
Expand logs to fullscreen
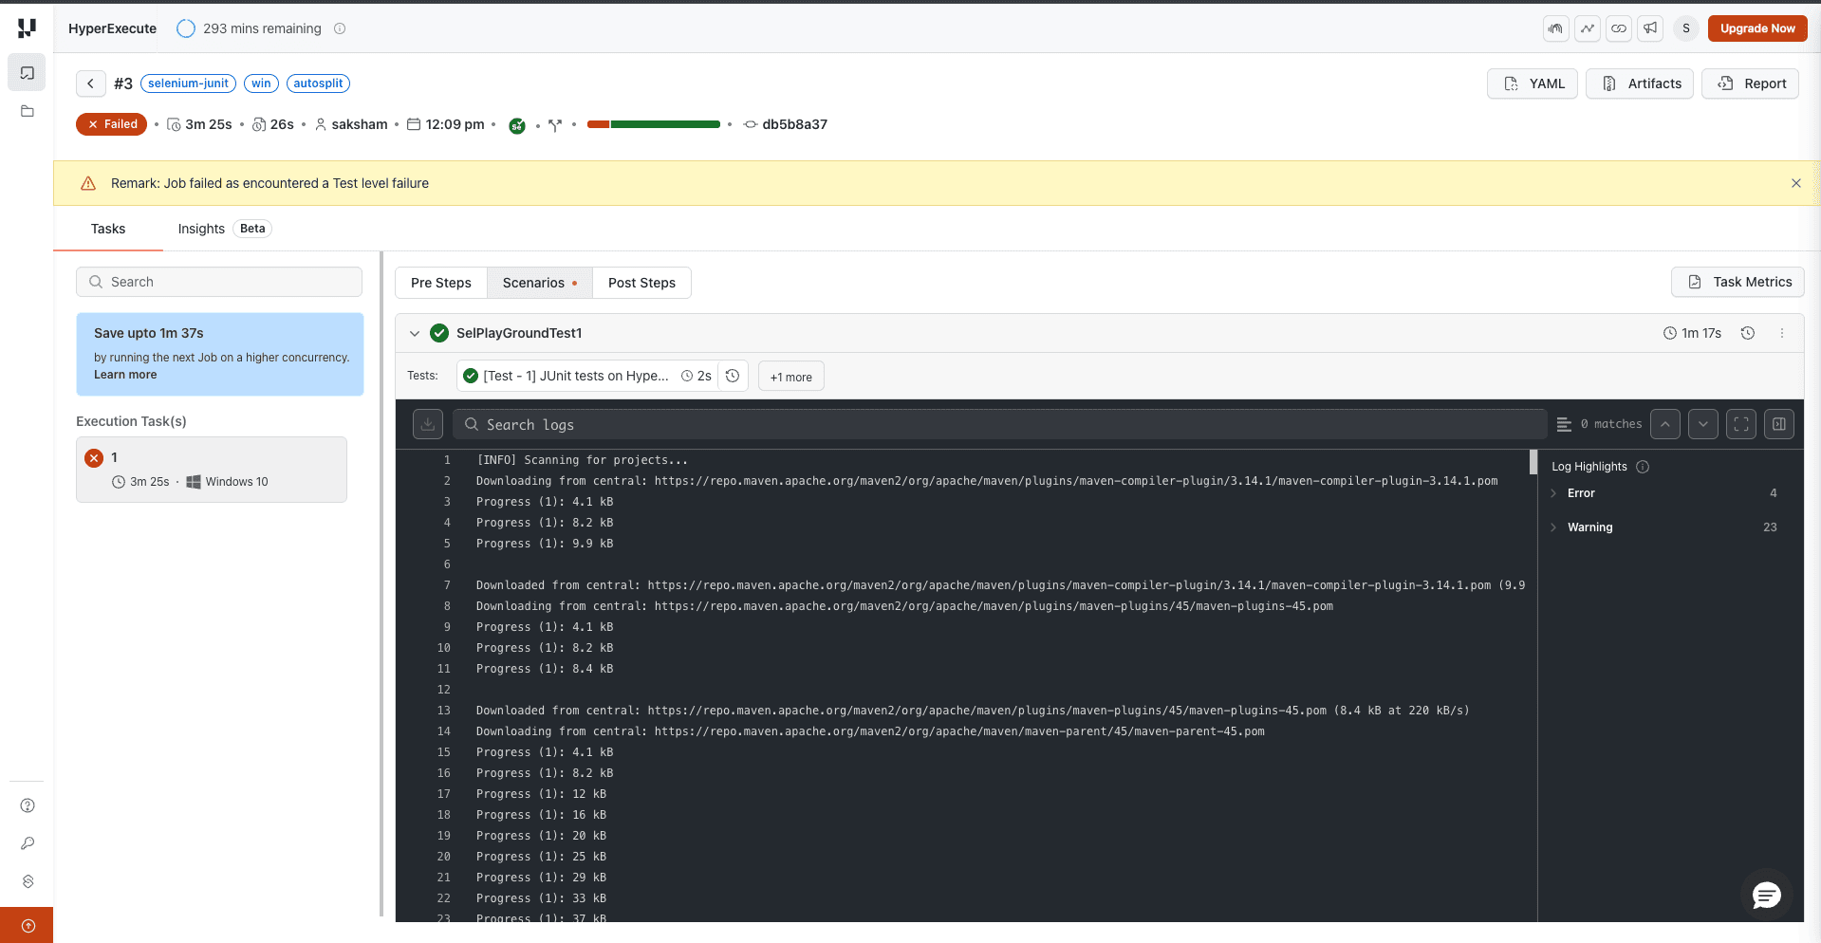click(x=1741, y=424)
